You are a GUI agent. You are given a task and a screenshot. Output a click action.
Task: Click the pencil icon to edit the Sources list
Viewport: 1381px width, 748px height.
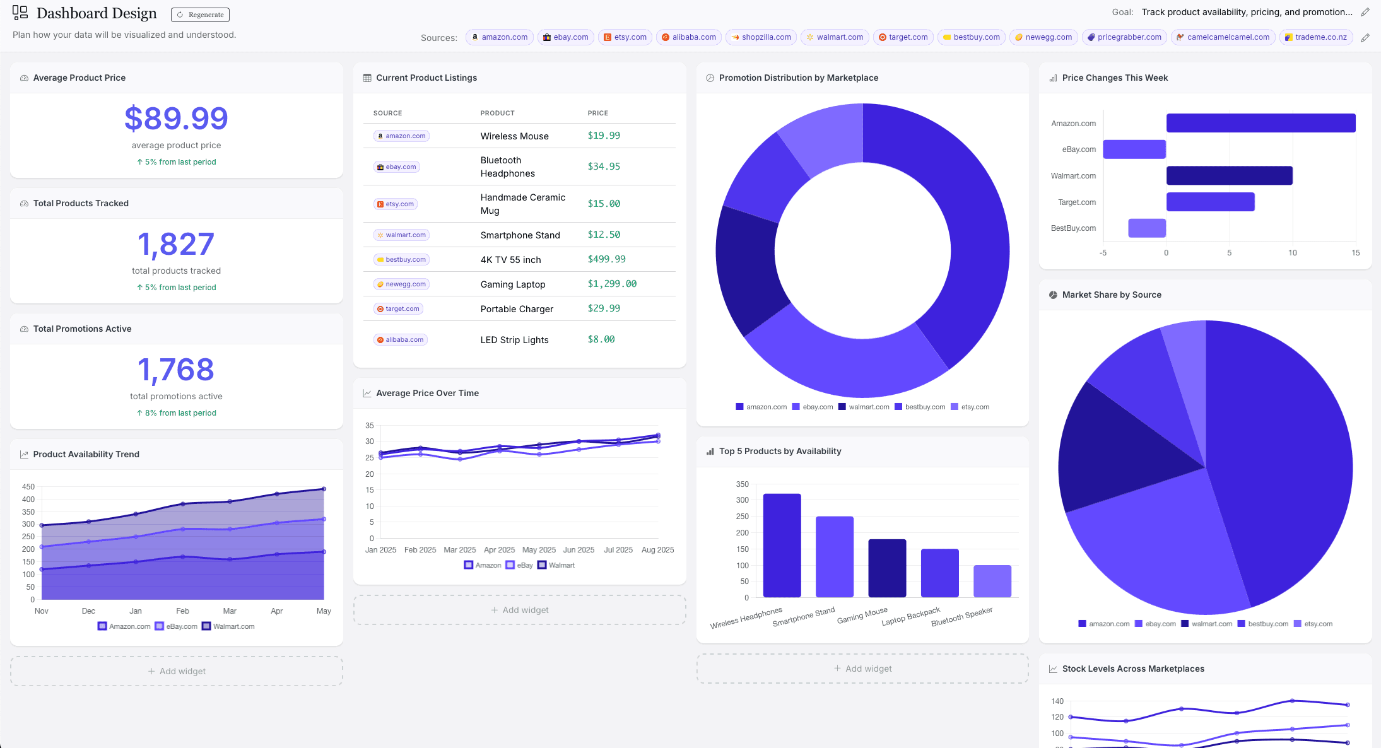click(x=1365, y=38)
